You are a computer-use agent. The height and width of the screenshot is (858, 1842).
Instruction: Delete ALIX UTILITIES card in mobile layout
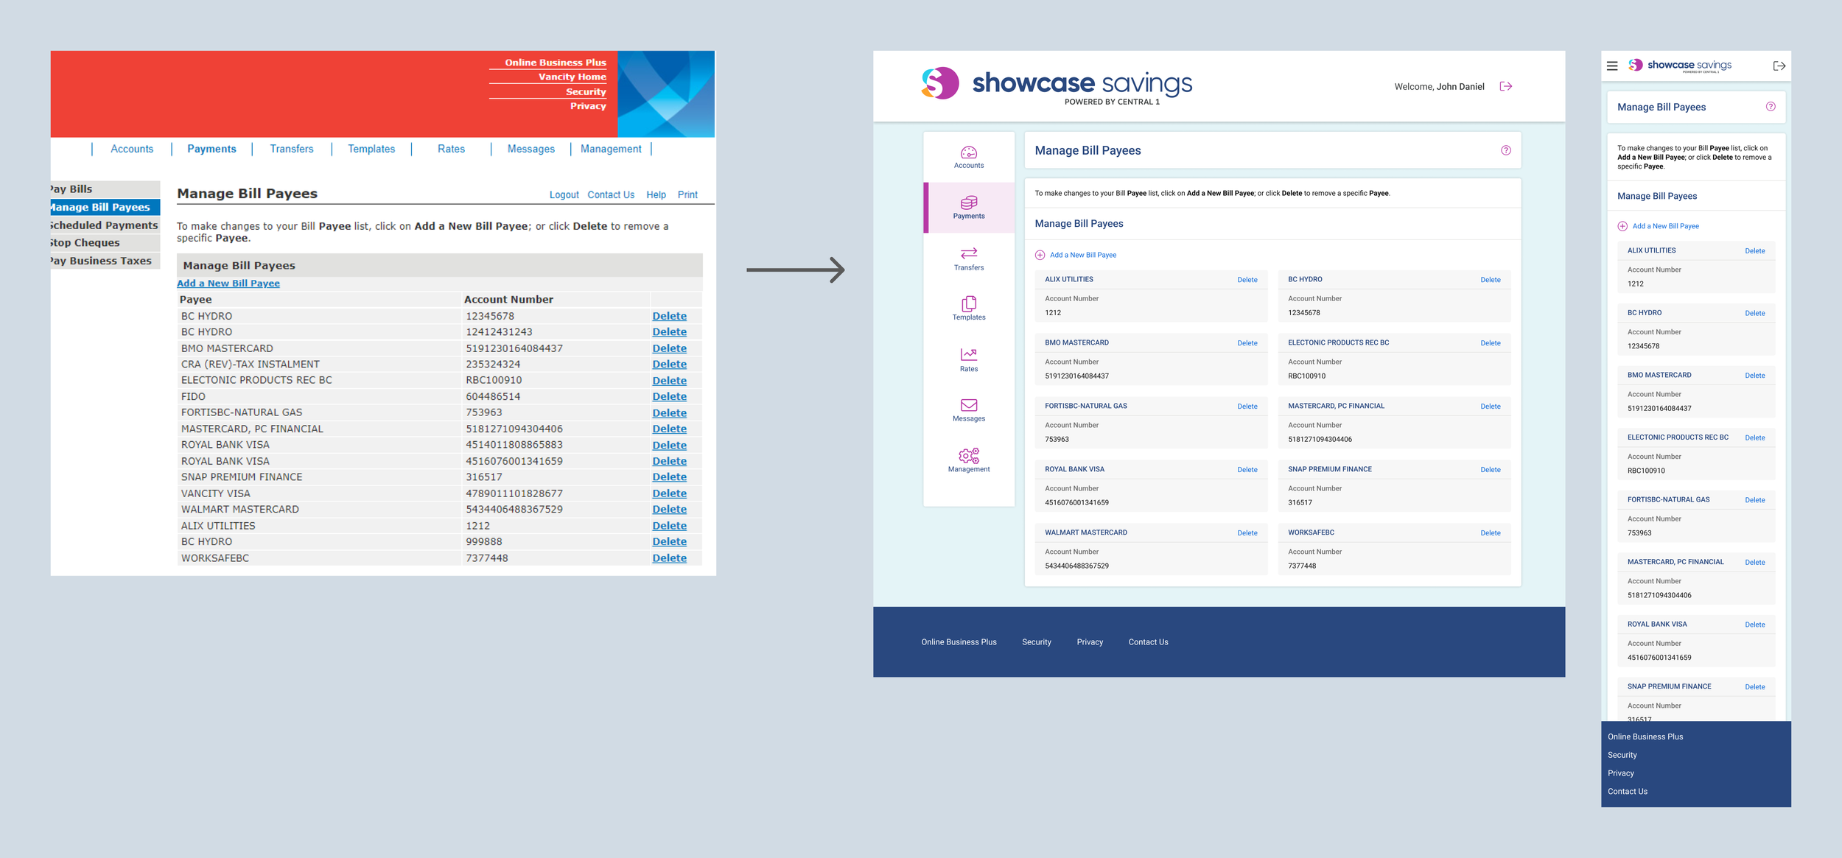pyautogui.click(x=1755, y=251)
